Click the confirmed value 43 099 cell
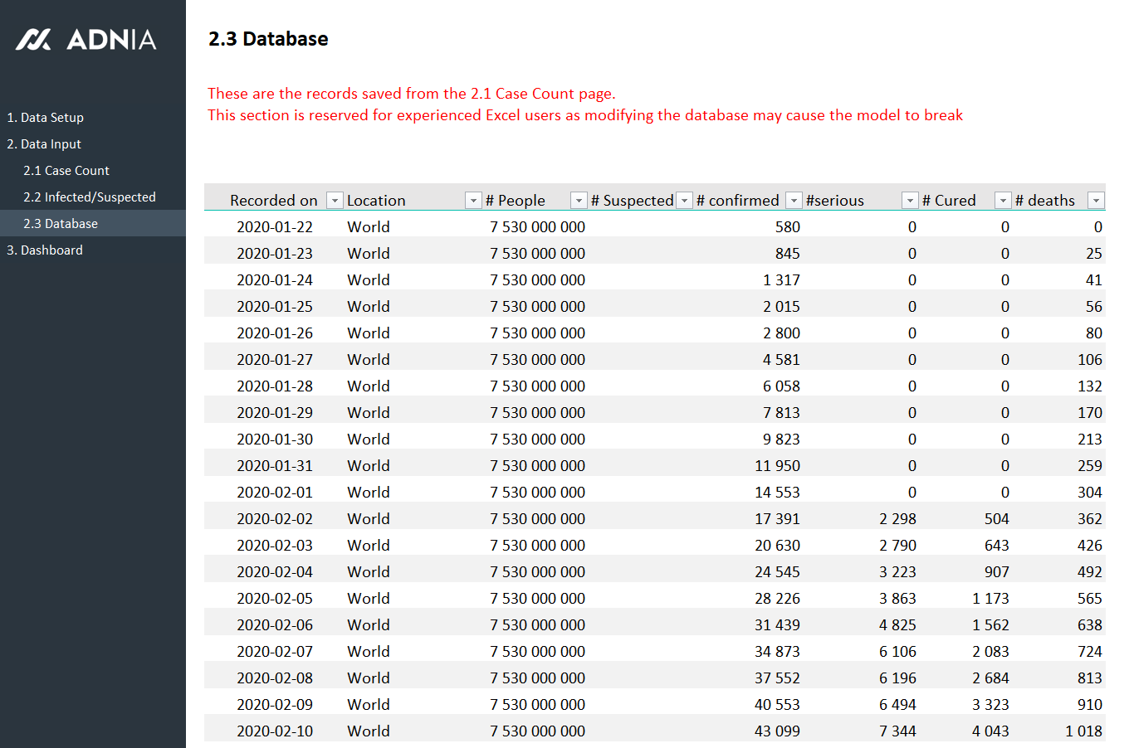This screenshot has height=748, width=1134. 777,731
